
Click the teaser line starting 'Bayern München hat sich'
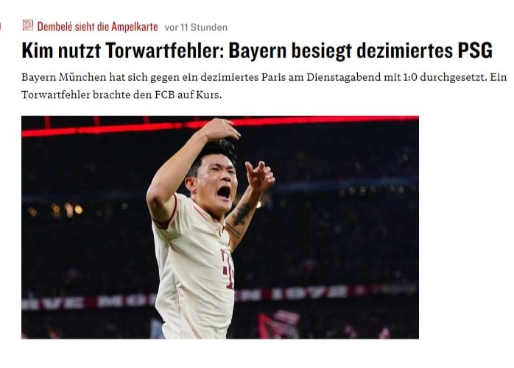(264, 78)
